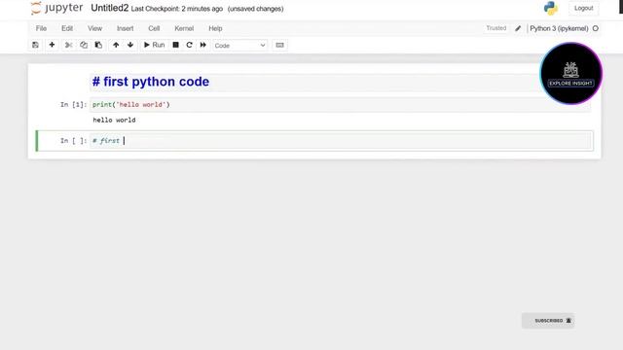Click the Jupyter logo

56,8
